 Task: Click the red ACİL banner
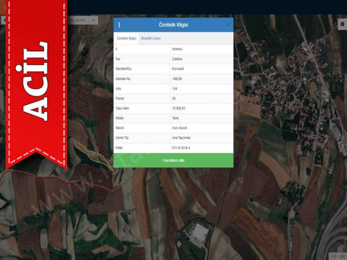coord(36,81)
